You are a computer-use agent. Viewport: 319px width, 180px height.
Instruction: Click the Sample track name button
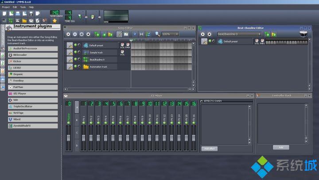click(x=100, y=53)
